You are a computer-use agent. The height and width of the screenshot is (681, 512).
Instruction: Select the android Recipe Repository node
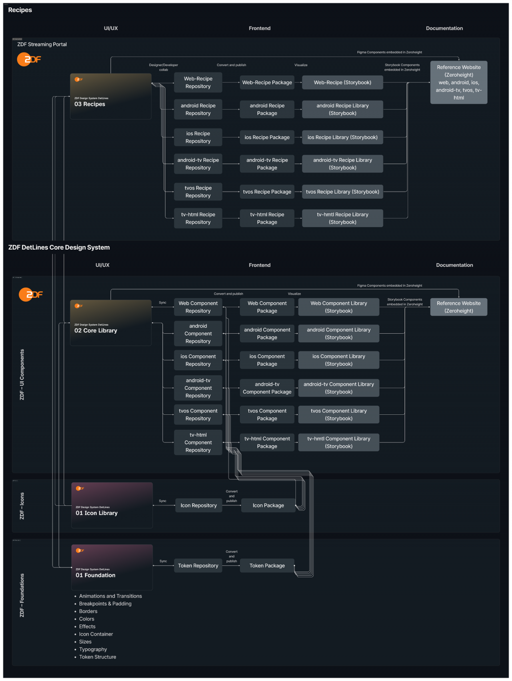pos(198,110)
